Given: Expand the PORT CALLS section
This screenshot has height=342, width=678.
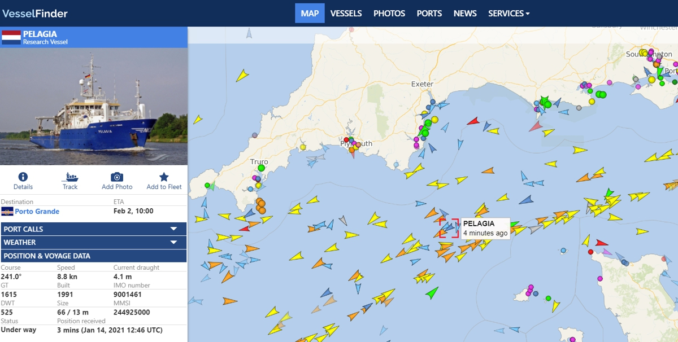Looking at the screenshot, I should 94,229.
